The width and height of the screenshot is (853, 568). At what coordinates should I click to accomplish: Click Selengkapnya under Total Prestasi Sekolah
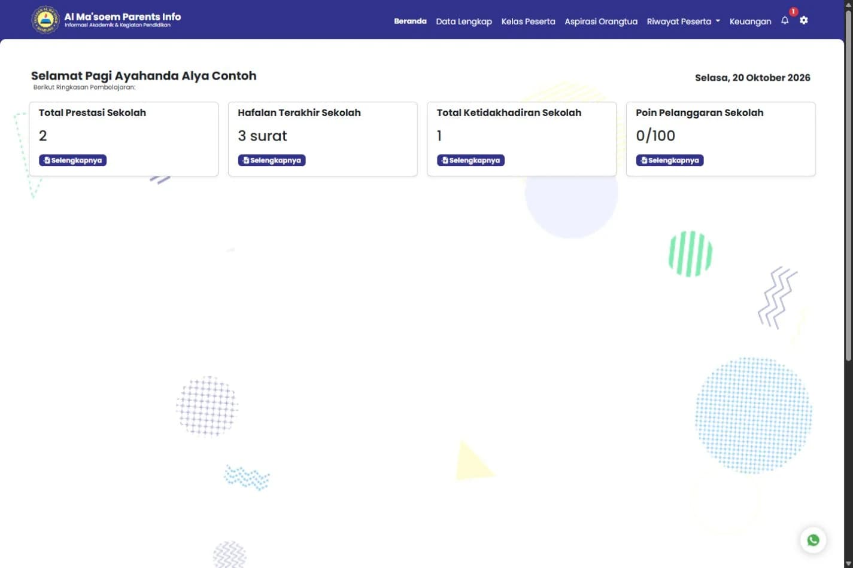[72, 160]
